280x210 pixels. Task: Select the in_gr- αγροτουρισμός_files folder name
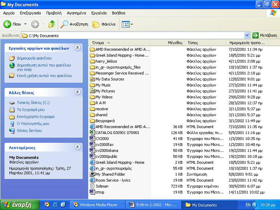[x=118, y=67]
